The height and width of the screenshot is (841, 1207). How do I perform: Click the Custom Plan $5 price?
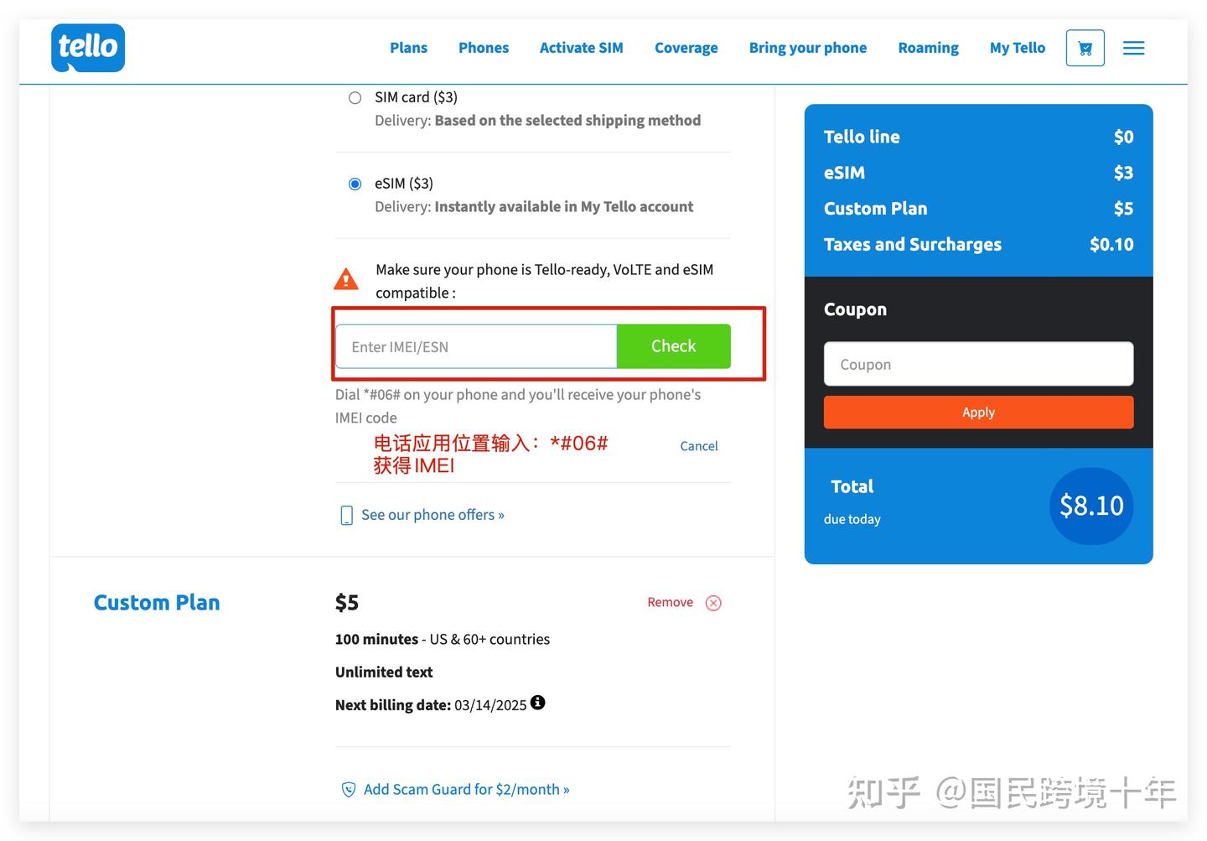(347, 603)
